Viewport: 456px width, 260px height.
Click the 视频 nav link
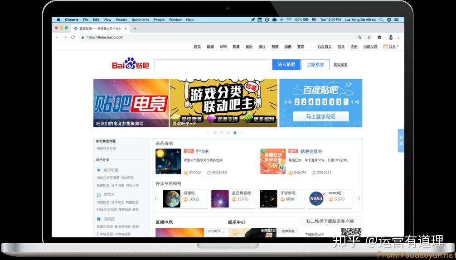[275, 47]
